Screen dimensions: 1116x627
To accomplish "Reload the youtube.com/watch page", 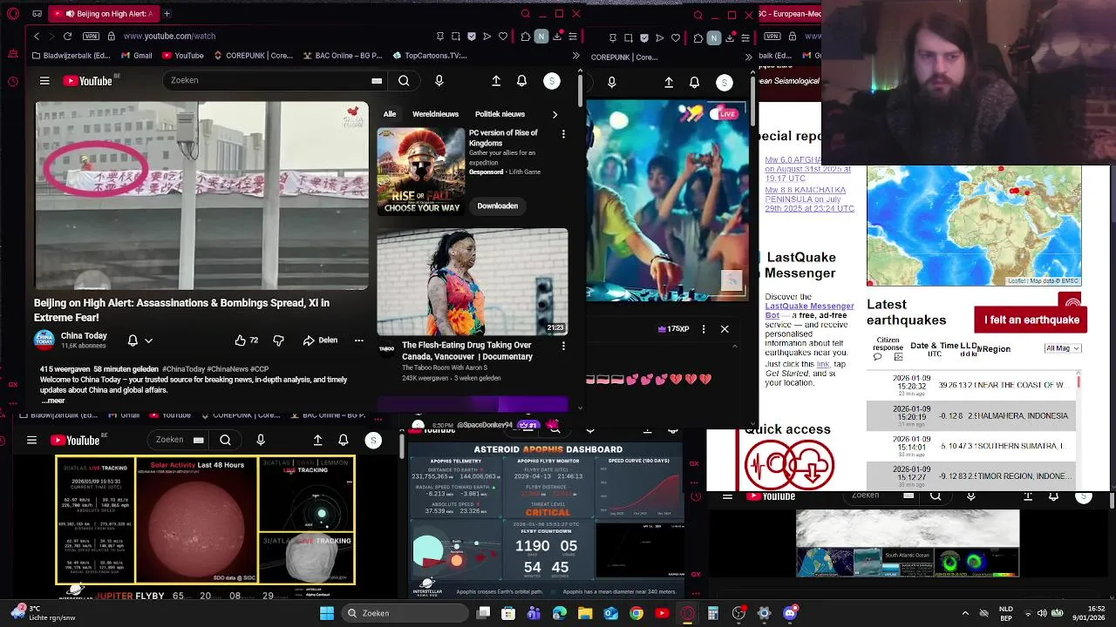I will (67, 36).
